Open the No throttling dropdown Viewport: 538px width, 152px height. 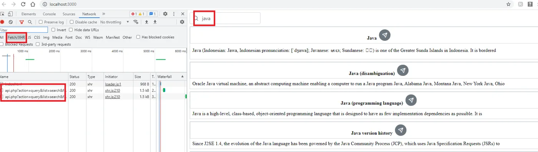coord(115,22)
